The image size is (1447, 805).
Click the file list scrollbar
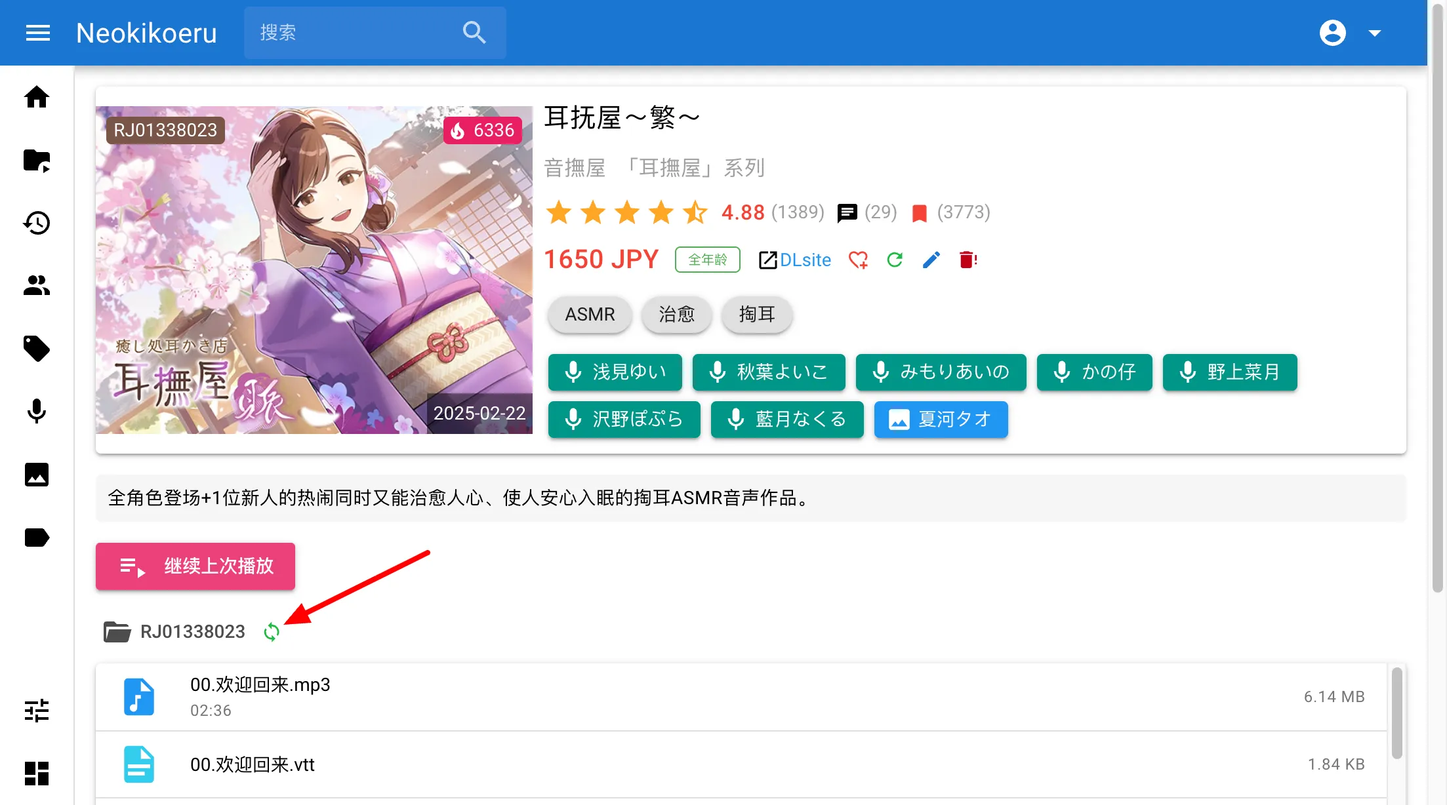coord(1397,713)
